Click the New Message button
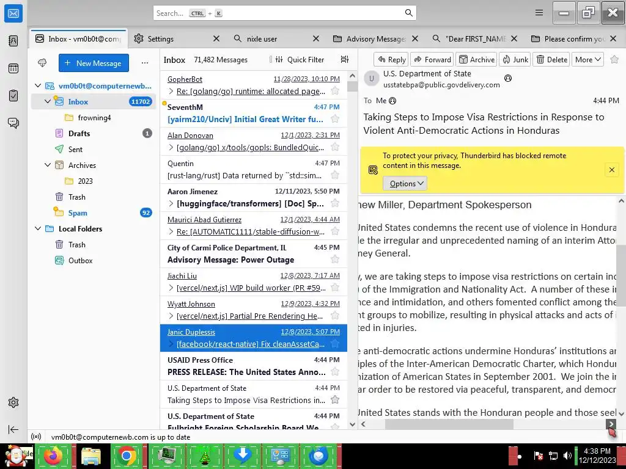This screenshot has height=469, width=626. (94, 63)
